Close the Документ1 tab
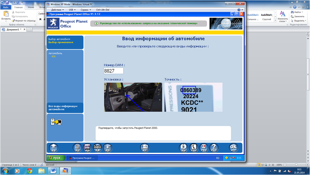Viewport: 310px width, 175px height. [24, 29]
